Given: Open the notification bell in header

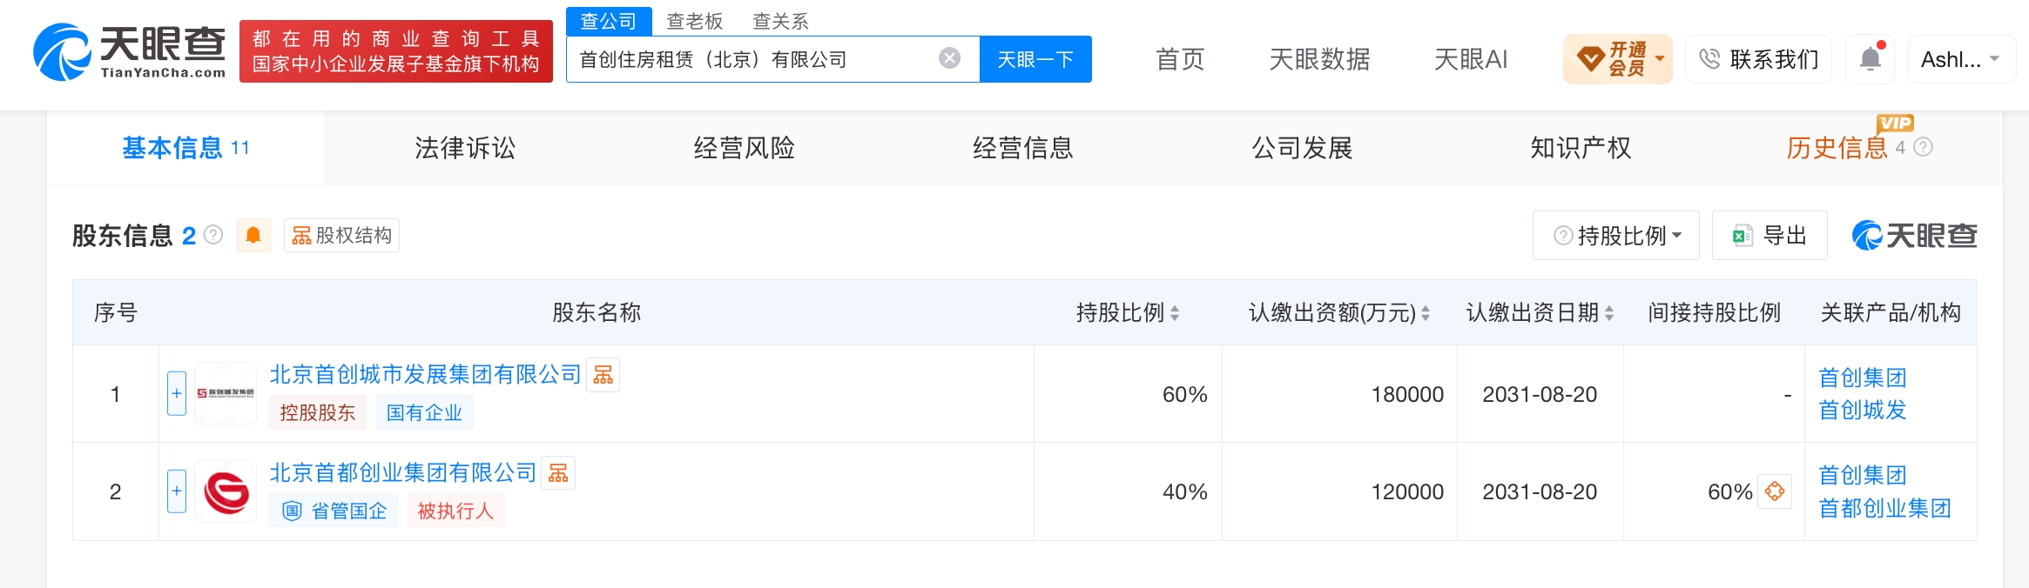Looking at the screenshot, I should (1870, 58).
